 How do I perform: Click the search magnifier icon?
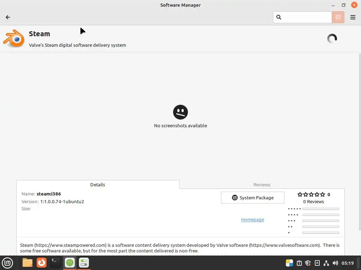279,17
